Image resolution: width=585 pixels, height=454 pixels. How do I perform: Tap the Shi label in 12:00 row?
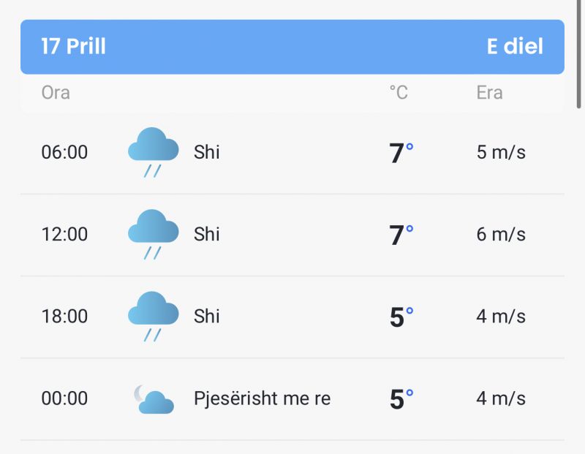click(x=207, y=234)
